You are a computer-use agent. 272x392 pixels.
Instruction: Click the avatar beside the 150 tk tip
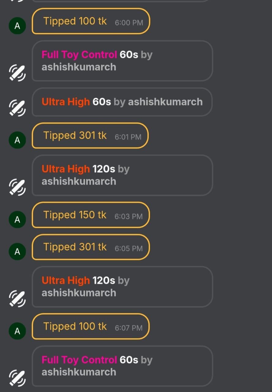coord(17,219)
